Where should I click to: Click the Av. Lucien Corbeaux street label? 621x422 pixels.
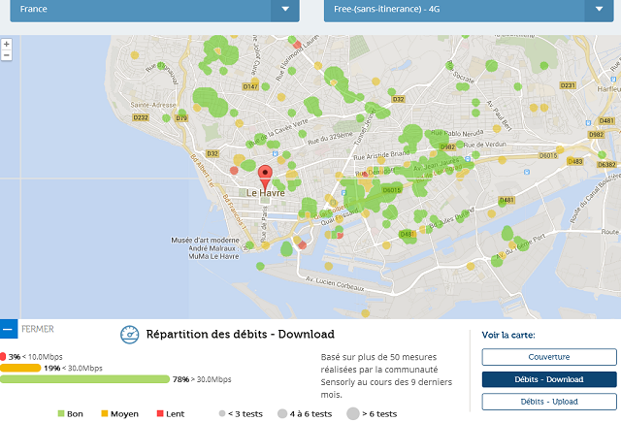click(335, 284)
